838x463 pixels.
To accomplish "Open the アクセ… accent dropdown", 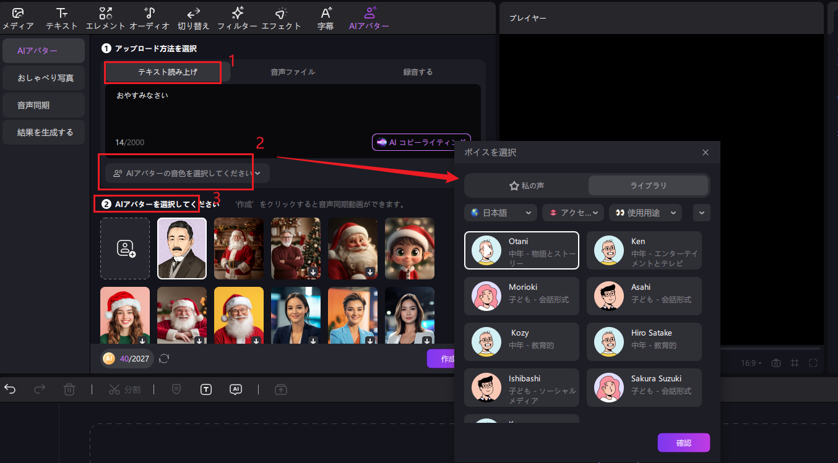I will tap(573, 213).
